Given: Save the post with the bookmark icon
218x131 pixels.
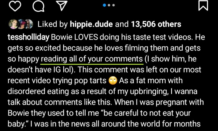Looking at the screenshot, I should [203, 5].
